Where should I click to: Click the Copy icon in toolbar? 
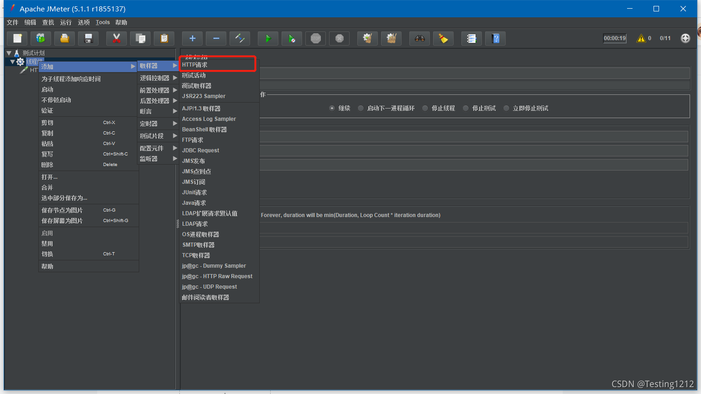[x=141, y=38]
